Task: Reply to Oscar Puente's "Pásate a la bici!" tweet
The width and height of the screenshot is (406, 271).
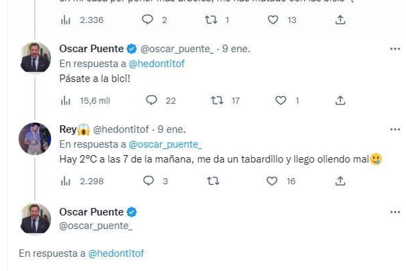Action: pos(151,100)
